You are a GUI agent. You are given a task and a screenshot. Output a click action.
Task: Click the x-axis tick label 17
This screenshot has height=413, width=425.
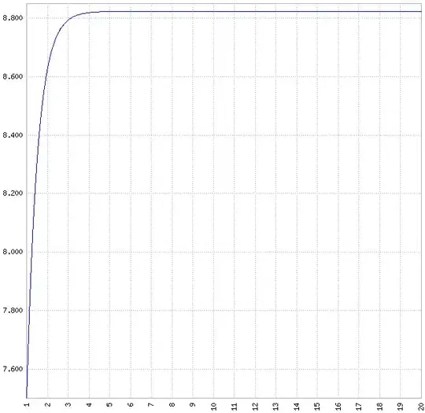[x=359, y=406]
